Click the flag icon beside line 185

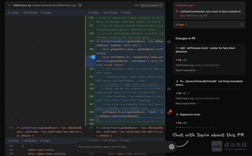pos(169,89)
